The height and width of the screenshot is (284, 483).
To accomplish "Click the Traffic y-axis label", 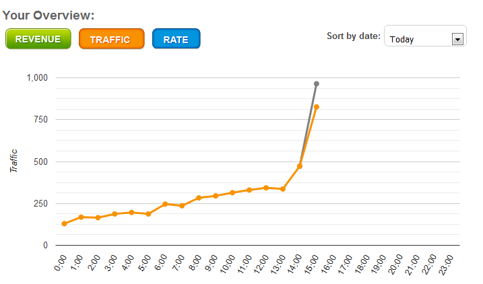I will pyautogui.click(x=13, y=162).
